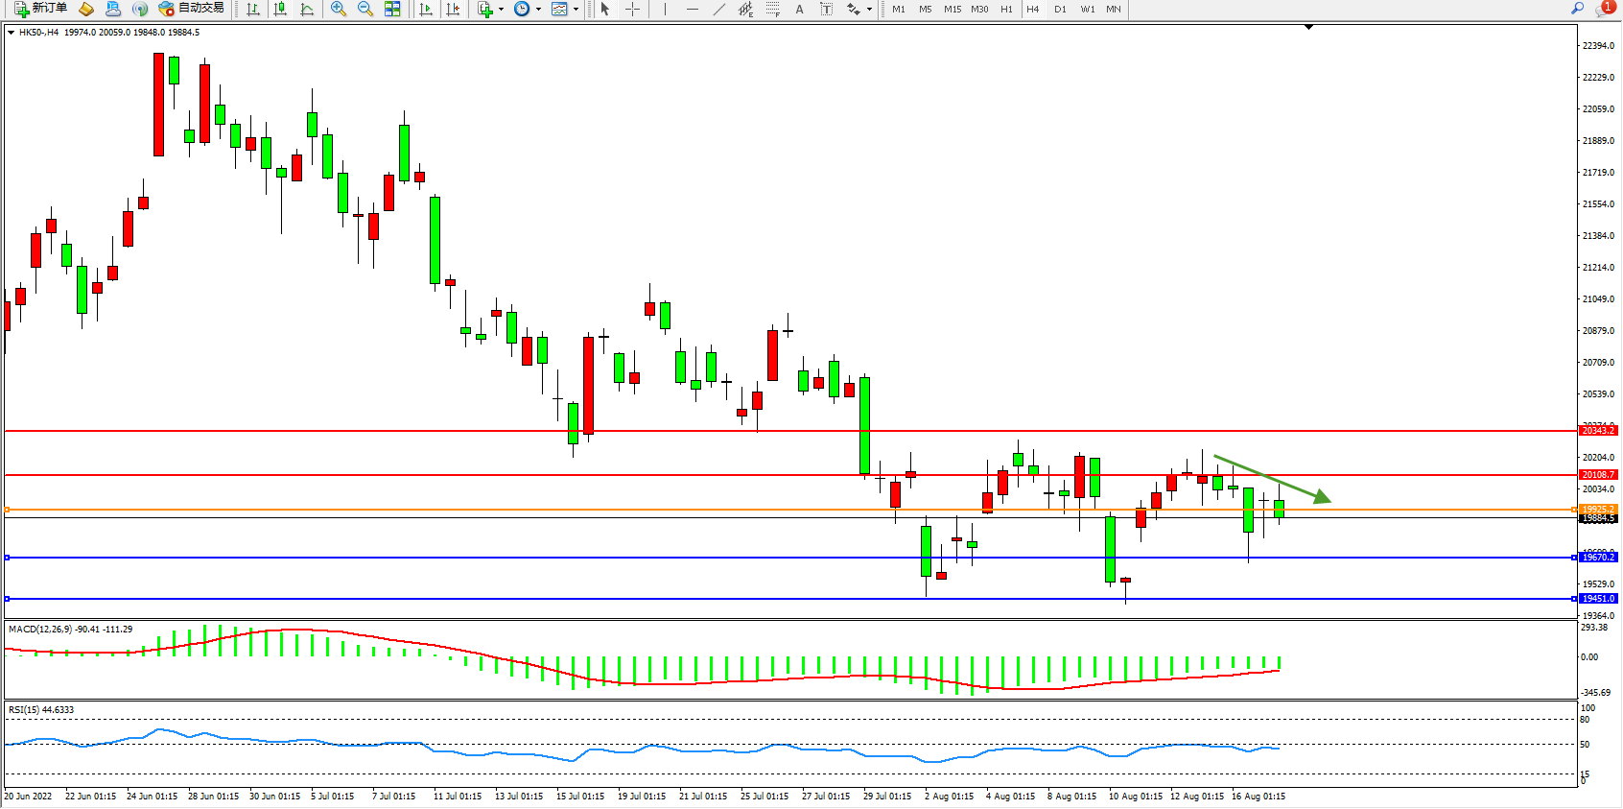Open the chart templates dropdown
1623x809 pixels.
click(576, 10)
